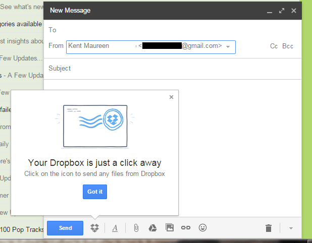Open the From address dropdown arrow
This screenshot has width=312, height=243.
228,47
